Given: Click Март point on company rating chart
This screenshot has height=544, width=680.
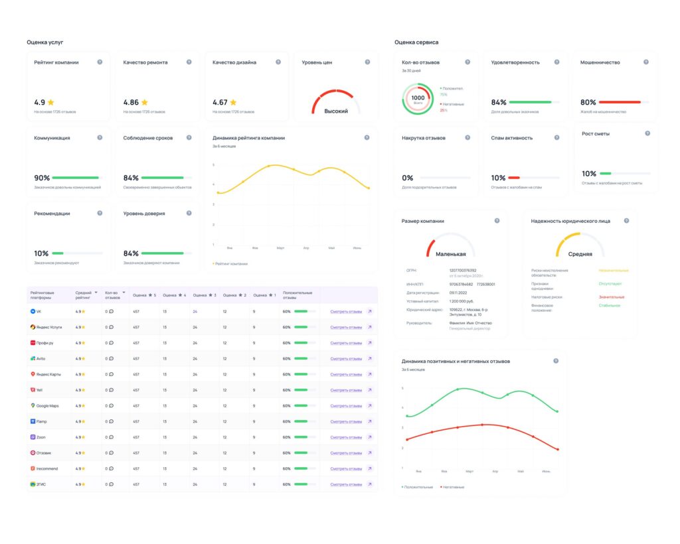Looking at the screenshot, I should 268,166.
